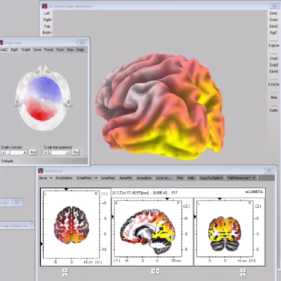The width and height of the screenshot is (281, 281).
Task: Click the right arrow below the sagittal slice
Action: coord(158,271)
